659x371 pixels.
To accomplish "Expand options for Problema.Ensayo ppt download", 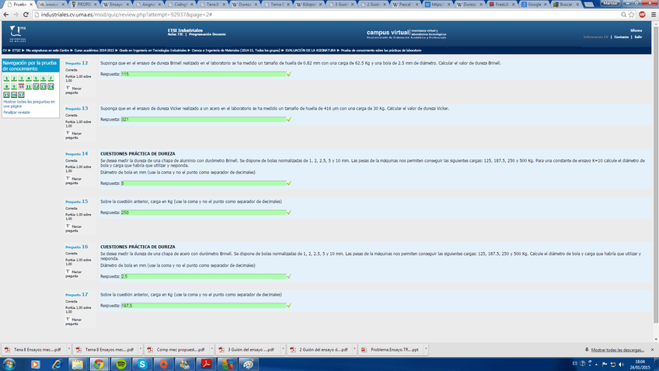I will (426, 349).
